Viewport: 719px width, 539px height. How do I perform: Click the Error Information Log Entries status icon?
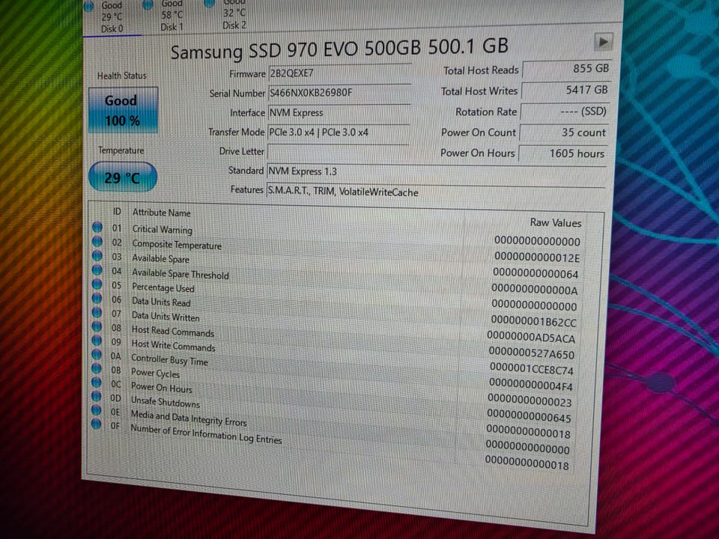tap(96, 424)
